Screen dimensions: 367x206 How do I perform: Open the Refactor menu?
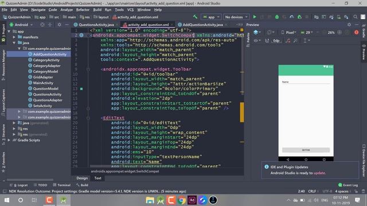pos(83,10)
